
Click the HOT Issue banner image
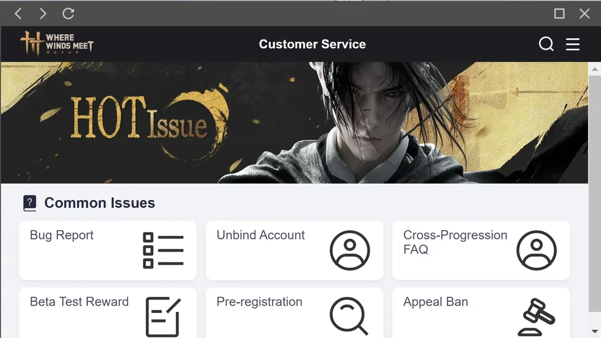point(294,122)
